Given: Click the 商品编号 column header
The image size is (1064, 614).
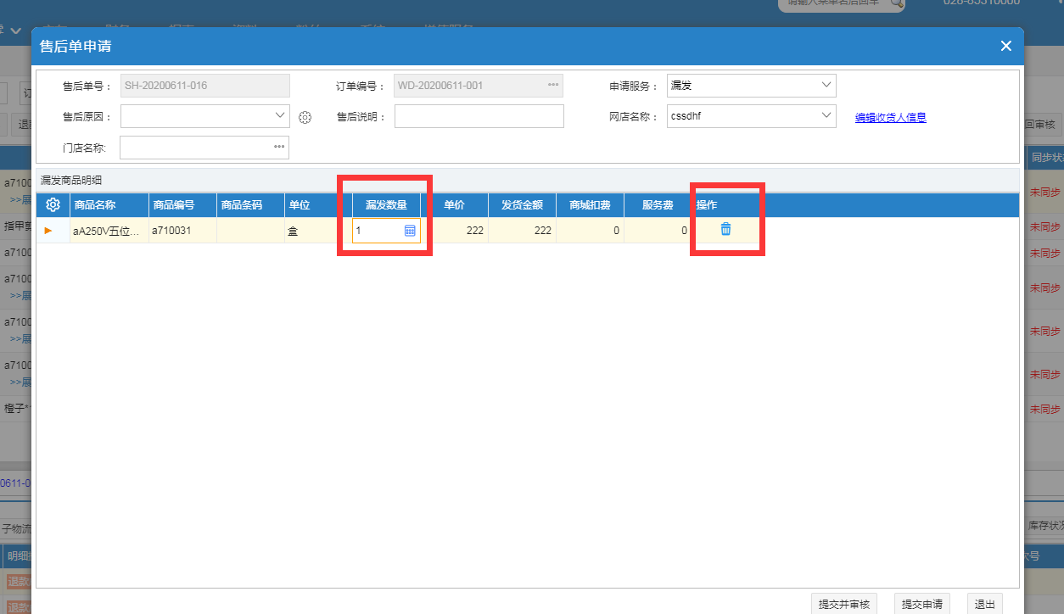Looking at the screenshot, I should click(183, 205).
